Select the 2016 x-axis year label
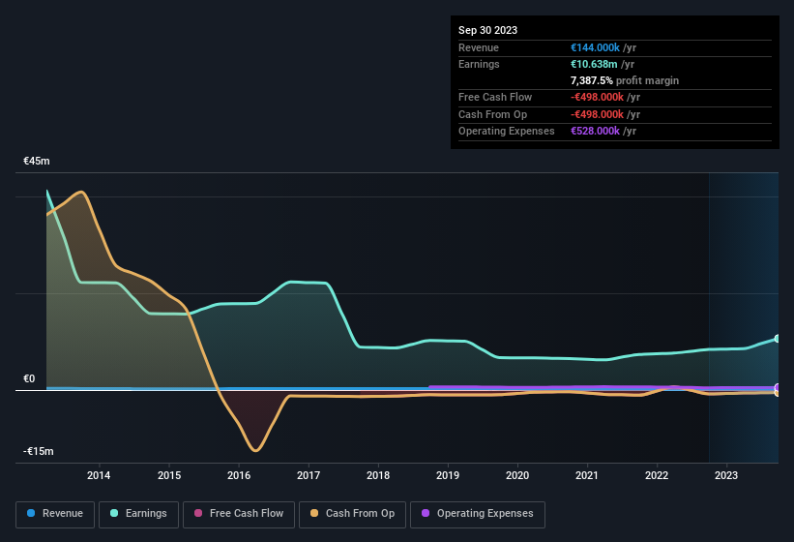 point(239,475)
